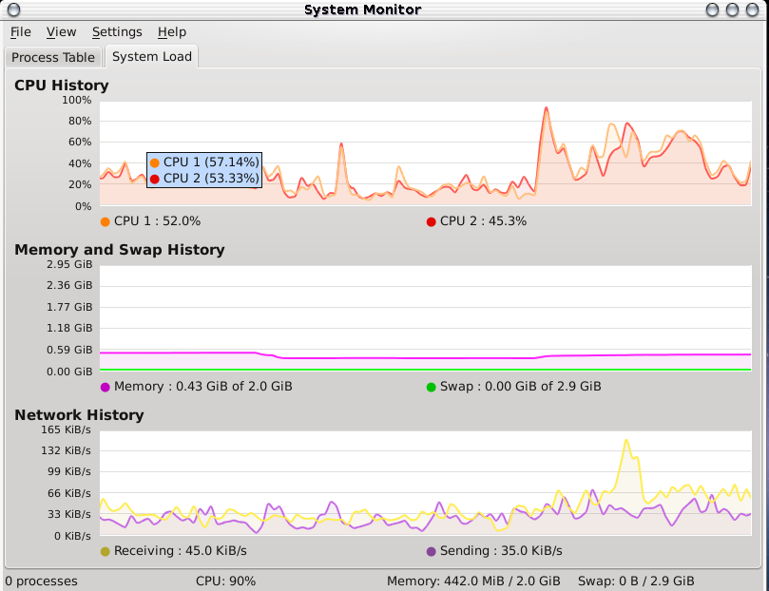Click the yellow spike in the Network History graph
This screenshot has height=591, width=769.
tap(626, 441)
